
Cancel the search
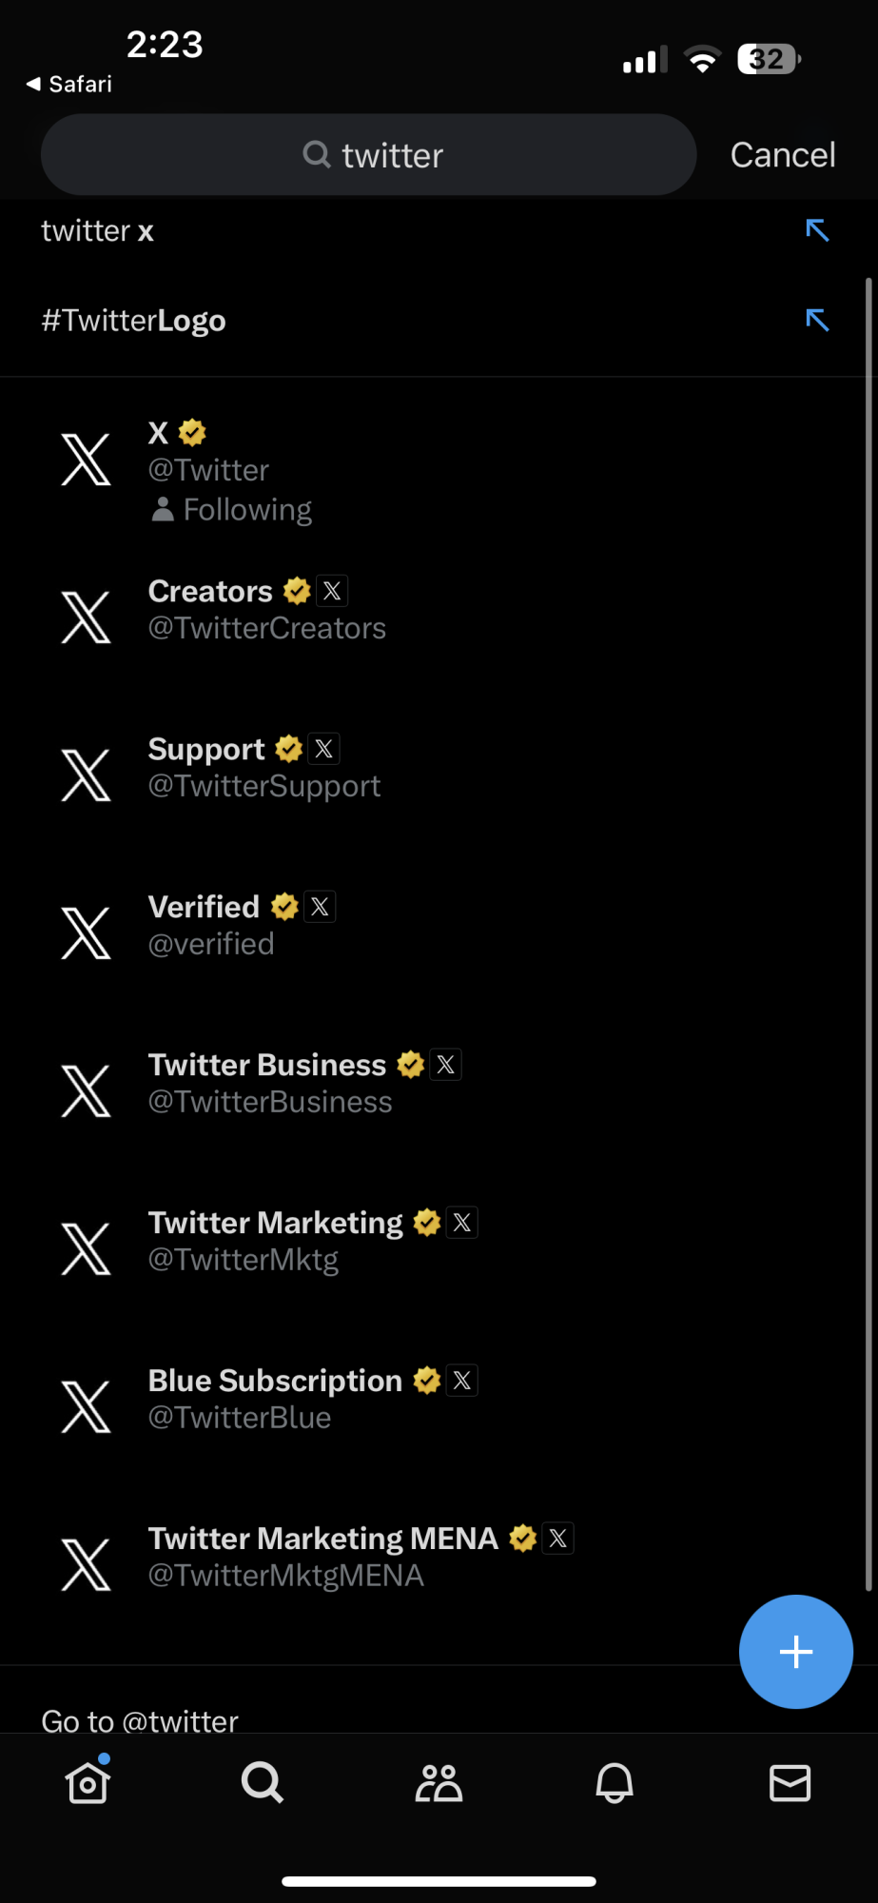[x=783, y=155]
